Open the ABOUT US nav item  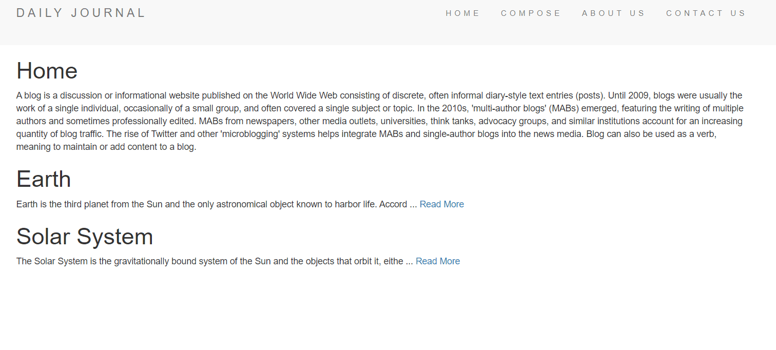click(613, 13)
